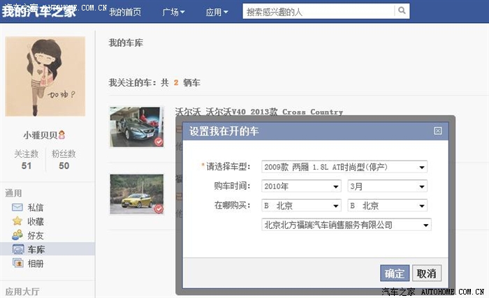This screenshot has height=298, width=489.
Task: Click the 确定 confirm button
Action: pos(395,273)
